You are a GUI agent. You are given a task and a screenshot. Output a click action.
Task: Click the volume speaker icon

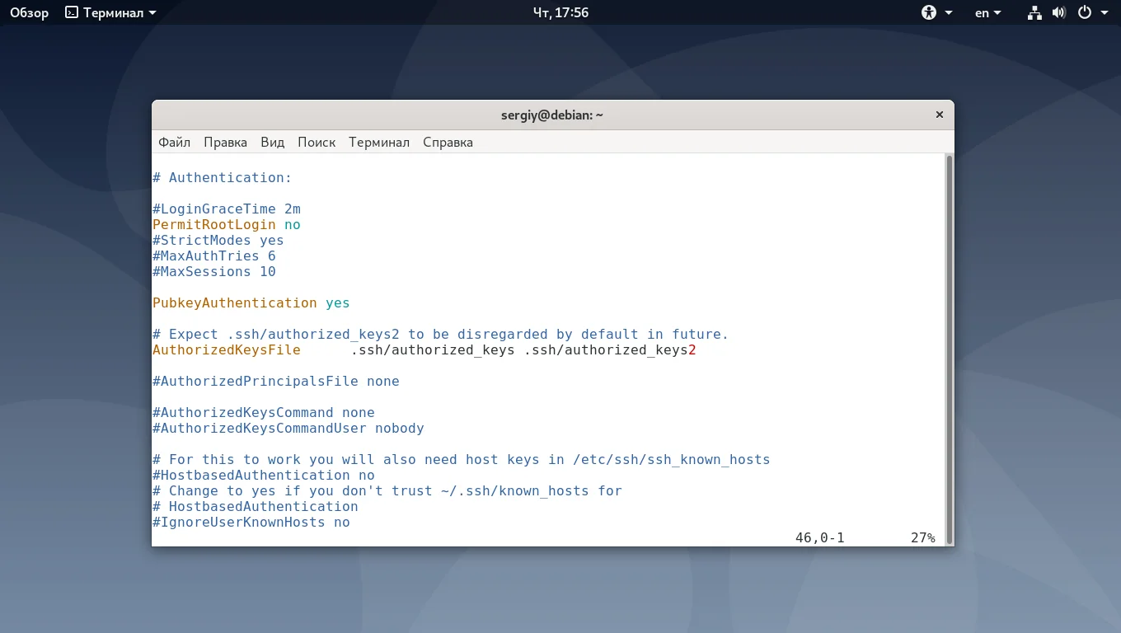[x=1059, y=12]
